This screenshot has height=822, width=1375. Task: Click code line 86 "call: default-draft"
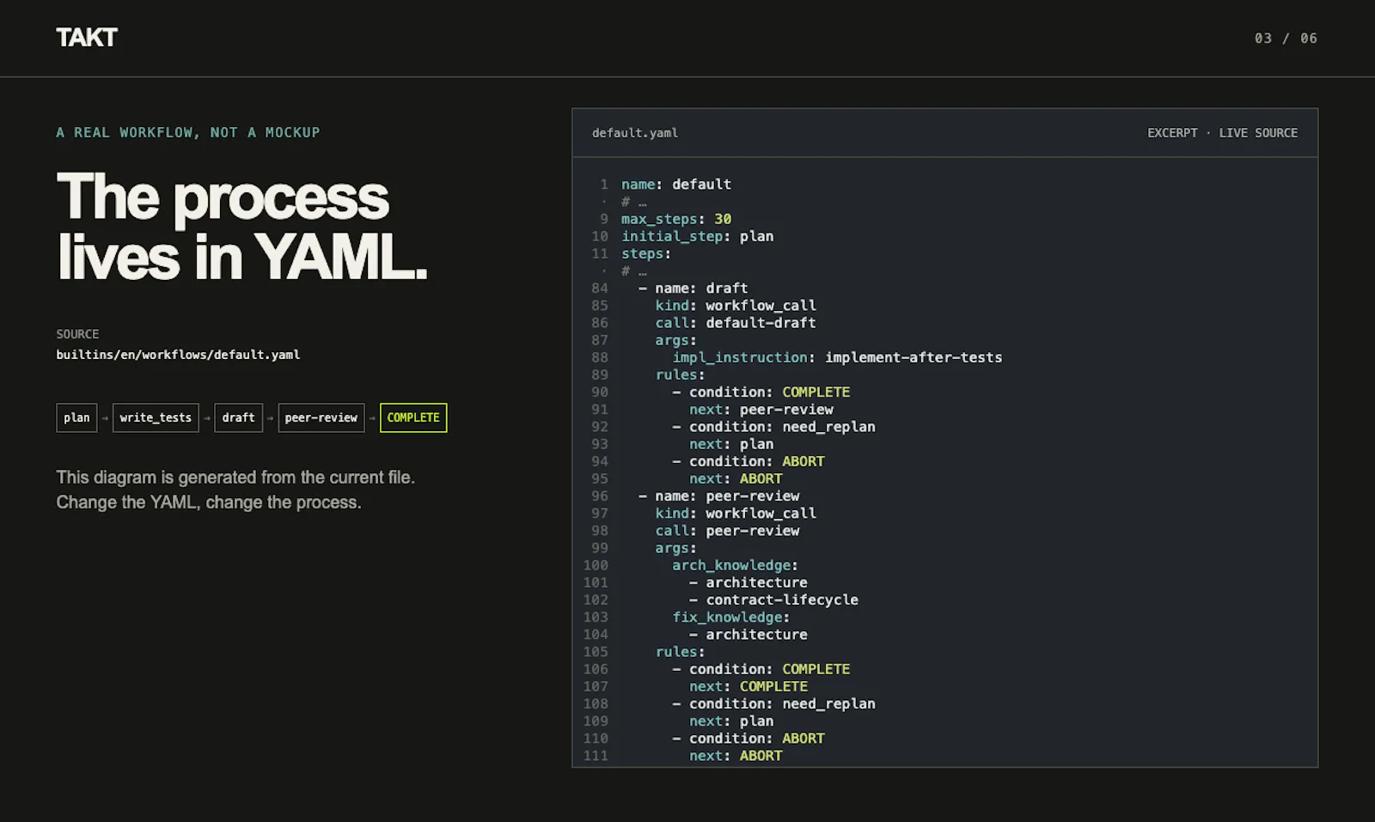[736, 323]
